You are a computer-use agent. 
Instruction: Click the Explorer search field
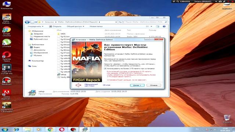click(146, 22)
